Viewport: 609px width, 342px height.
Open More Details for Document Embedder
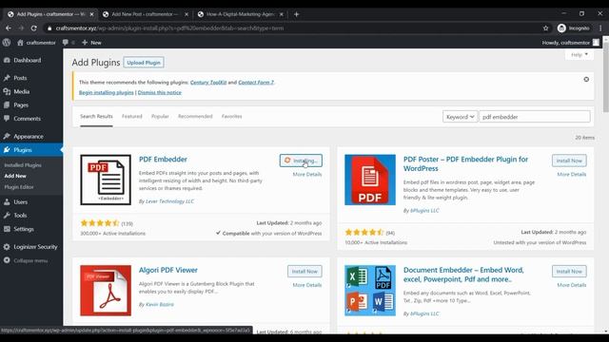(572, 285)
